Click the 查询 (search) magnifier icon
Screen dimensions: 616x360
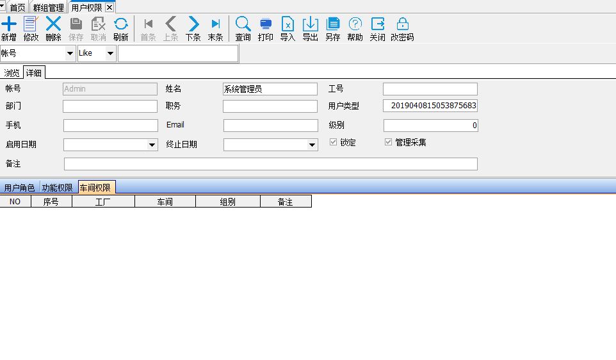pyautogui.click(x=243, y=24)
